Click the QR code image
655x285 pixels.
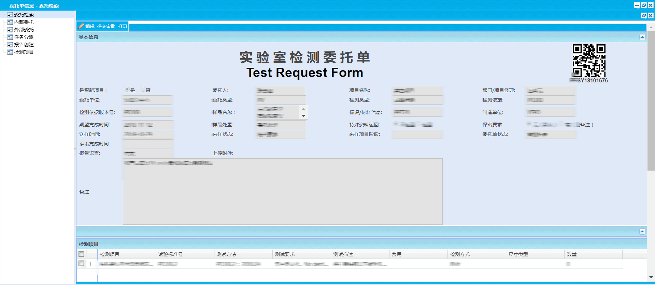589,61
